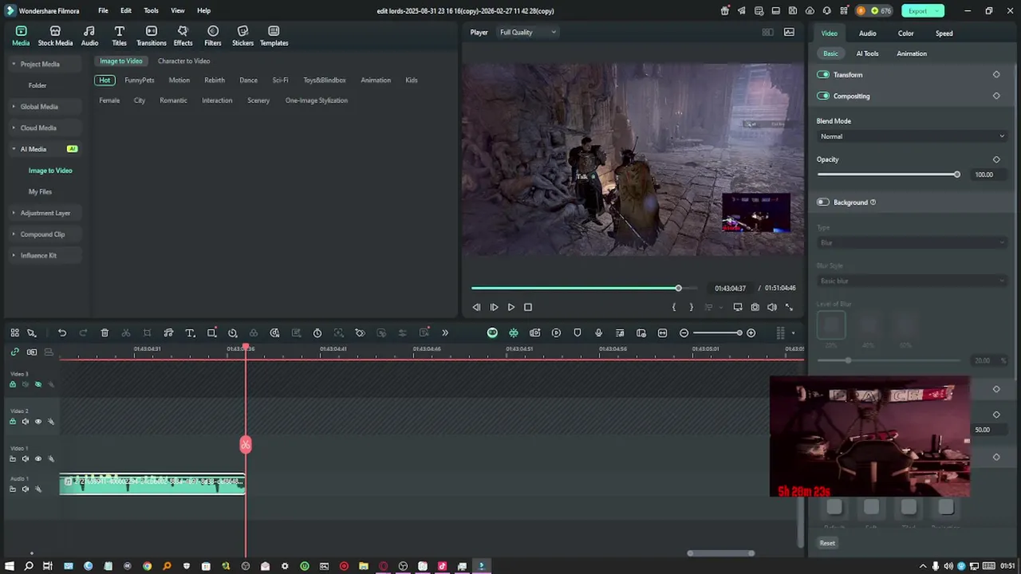Toggle visibility eye of Video 3 track
The image size is (1021, 574).
tap(37, 384)
